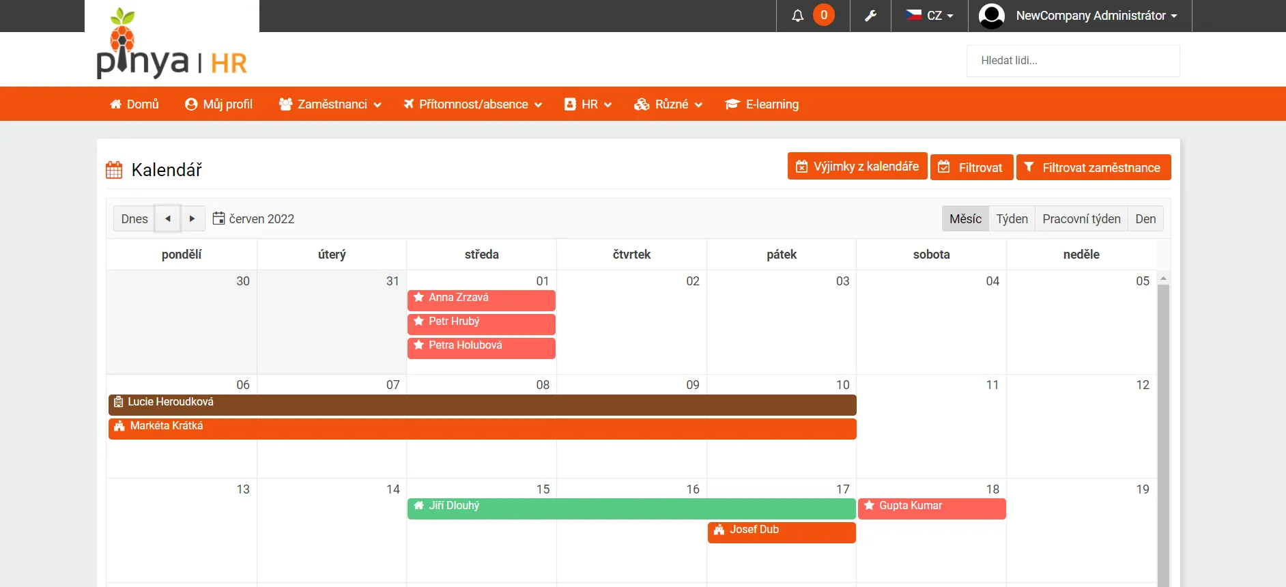Open the CZ language dropdown

[x=930, y=16]
